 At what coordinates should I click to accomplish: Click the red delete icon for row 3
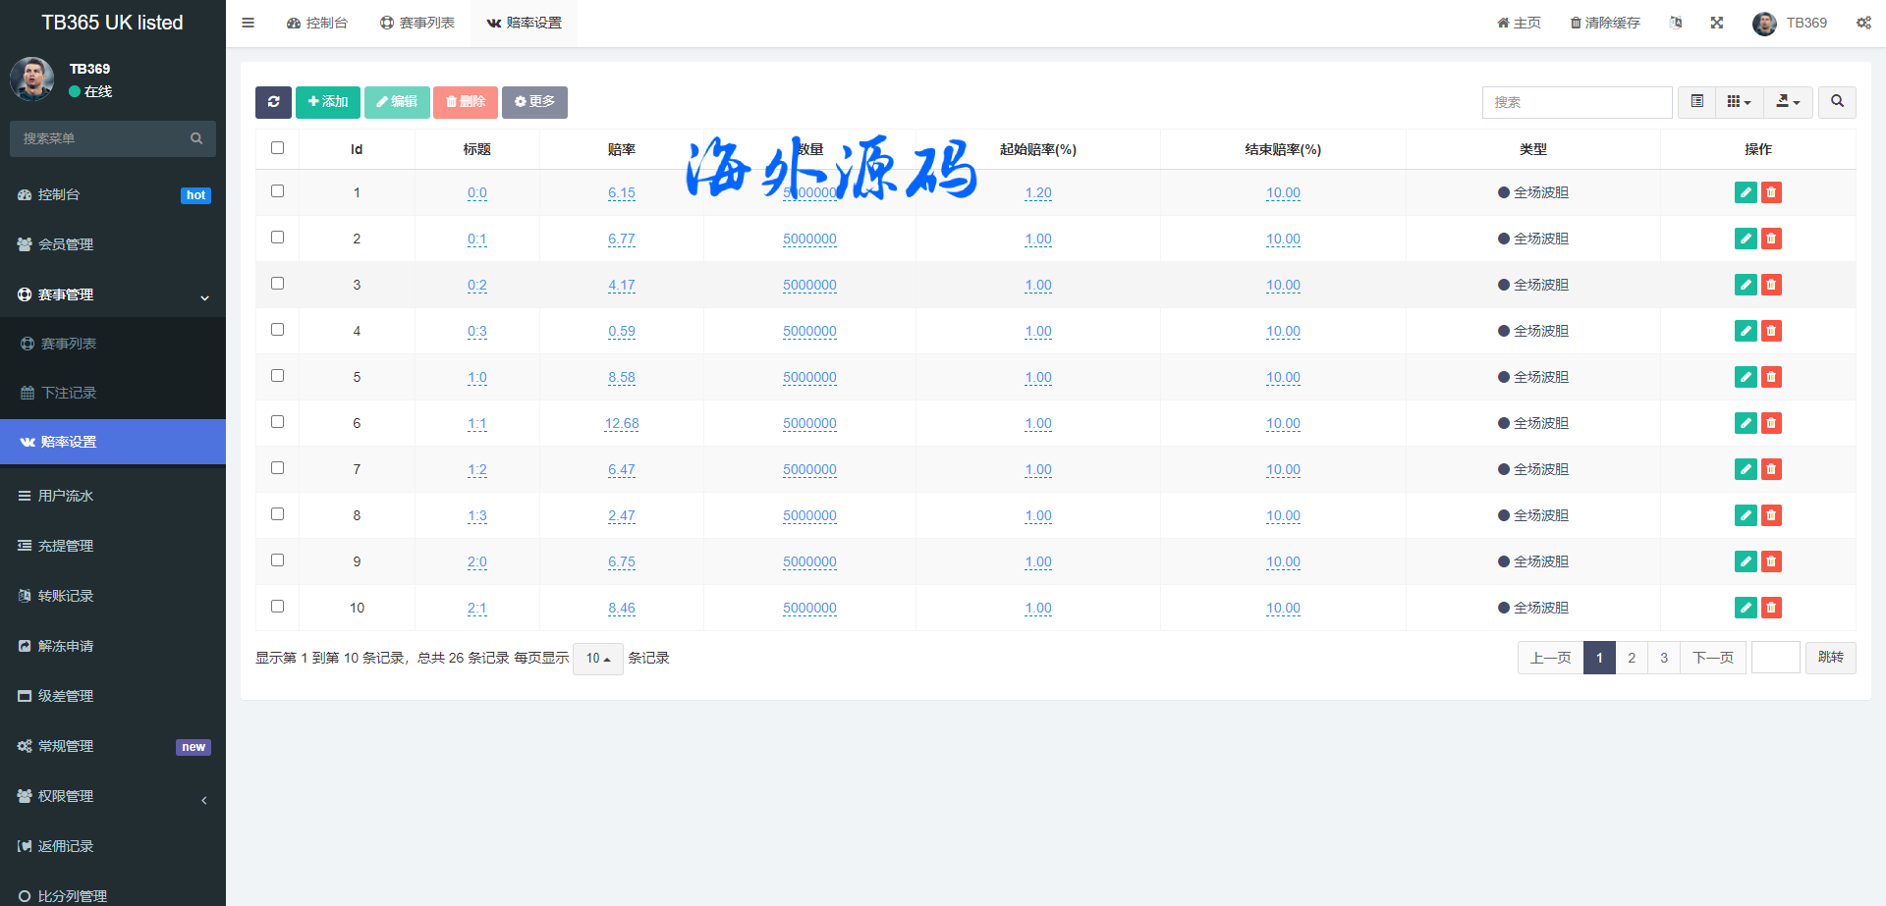point(1771,285)
